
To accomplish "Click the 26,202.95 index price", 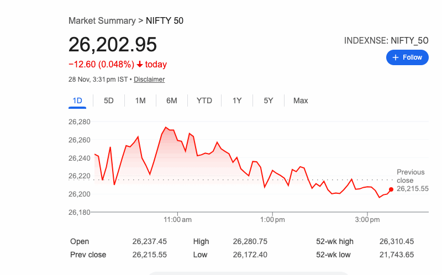I will click(x=113, y=44).
